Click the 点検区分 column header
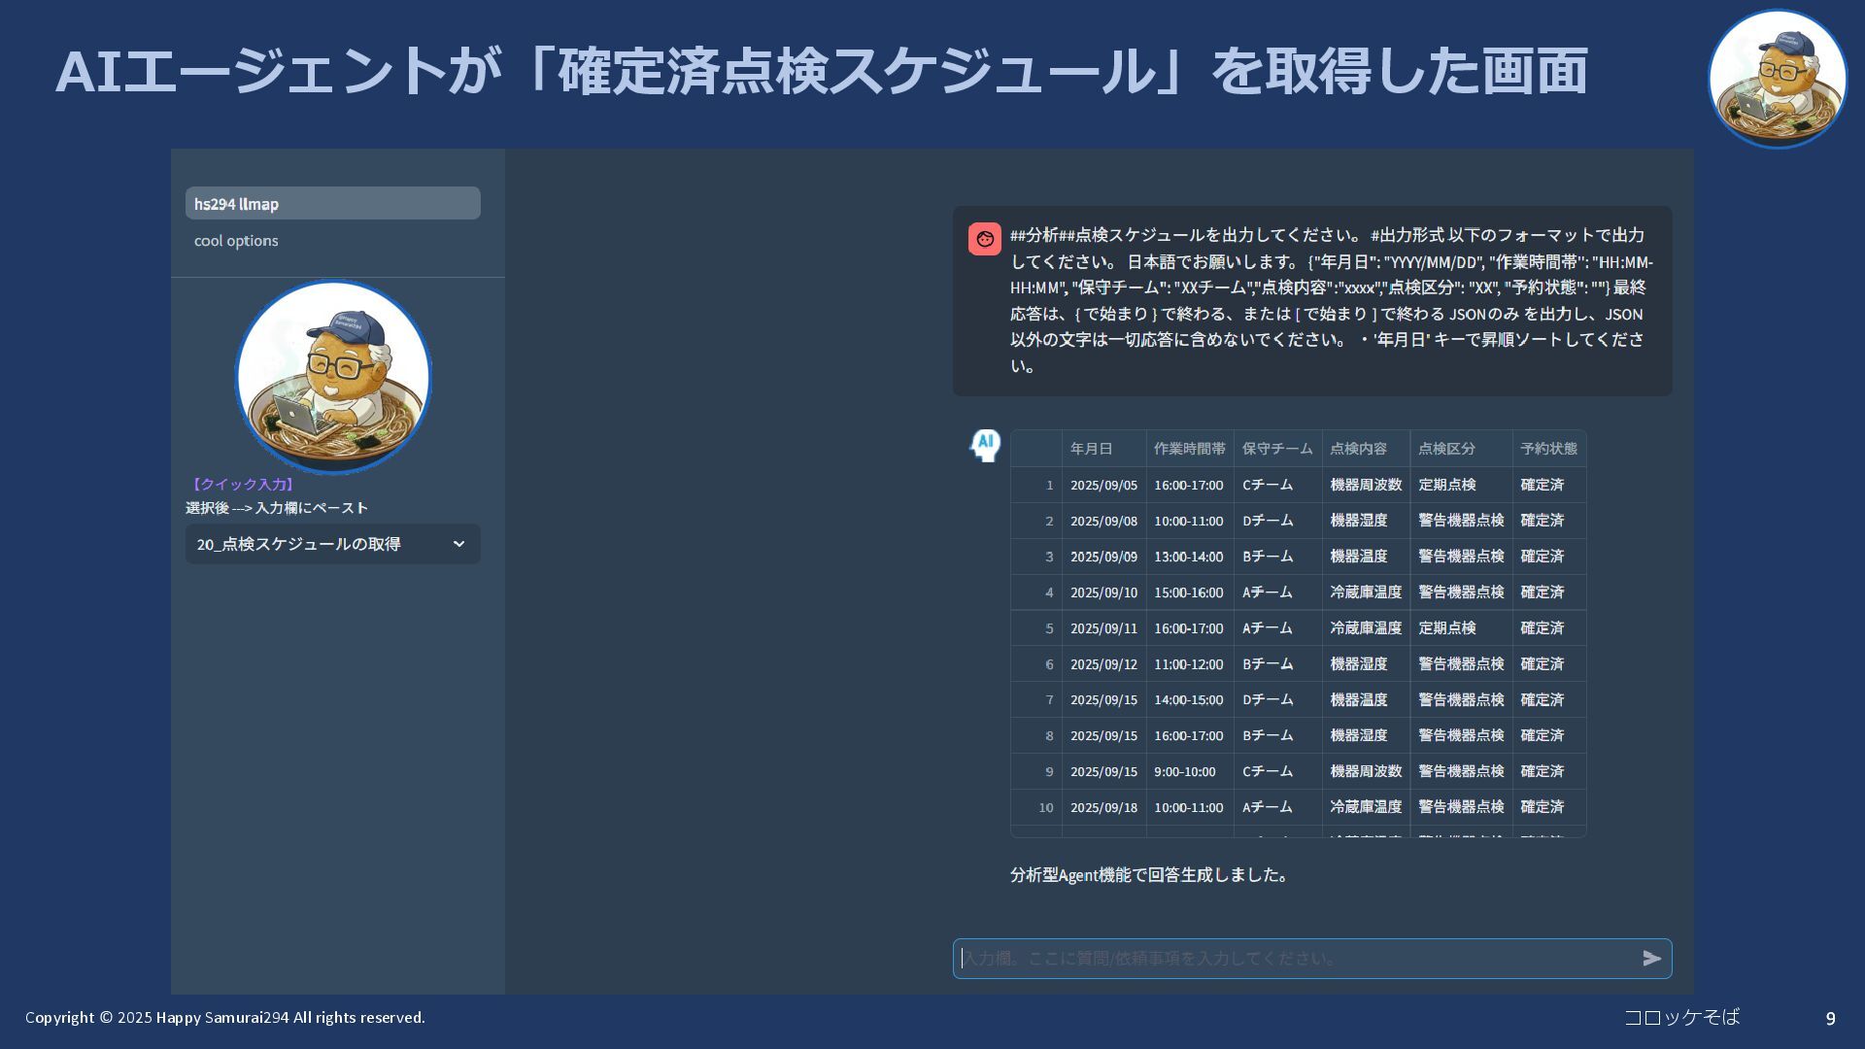 pyautogui.click(x=1446, y=449)
